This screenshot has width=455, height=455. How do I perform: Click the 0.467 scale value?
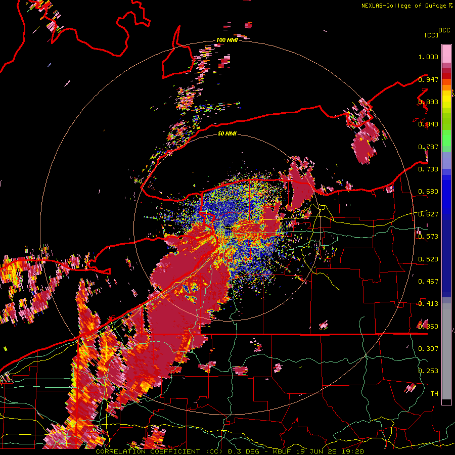[x=428, y=281]
